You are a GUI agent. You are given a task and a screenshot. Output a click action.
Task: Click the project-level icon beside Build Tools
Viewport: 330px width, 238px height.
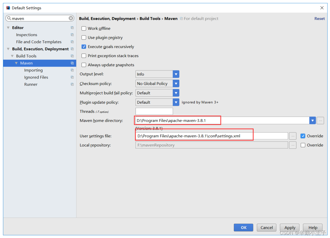pos(72,56)
